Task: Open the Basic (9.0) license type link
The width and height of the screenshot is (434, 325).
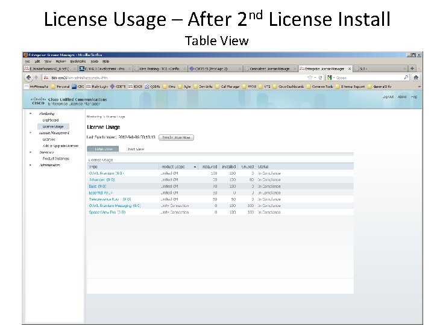Action: (98, 186)
